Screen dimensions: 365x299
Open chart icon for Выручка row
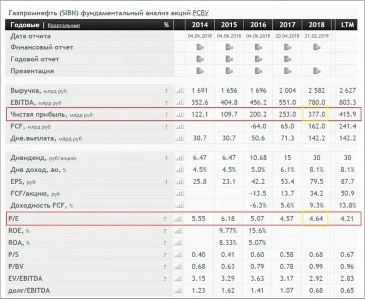click(179, 90)
